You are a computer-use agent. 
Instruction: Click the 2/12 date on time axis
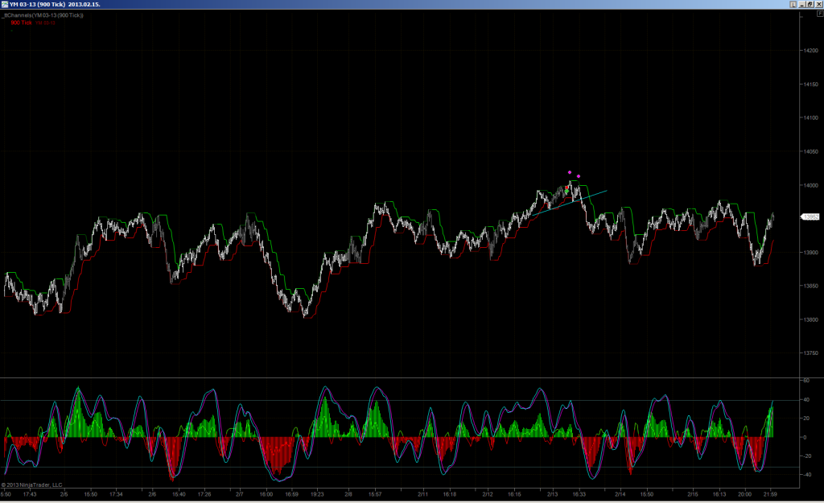(488, 494)
